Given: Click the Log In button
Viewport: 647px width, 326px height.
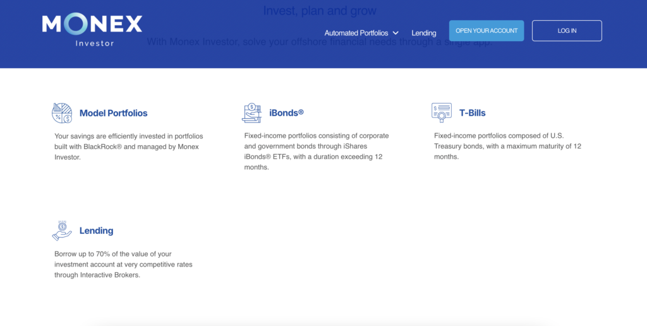Looking at the screenshot, I should click(x=567, y=30).
